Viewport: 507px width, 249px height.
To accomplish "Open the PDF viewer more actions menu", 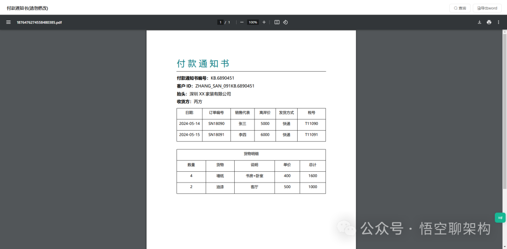I will (x=498, y=22).
